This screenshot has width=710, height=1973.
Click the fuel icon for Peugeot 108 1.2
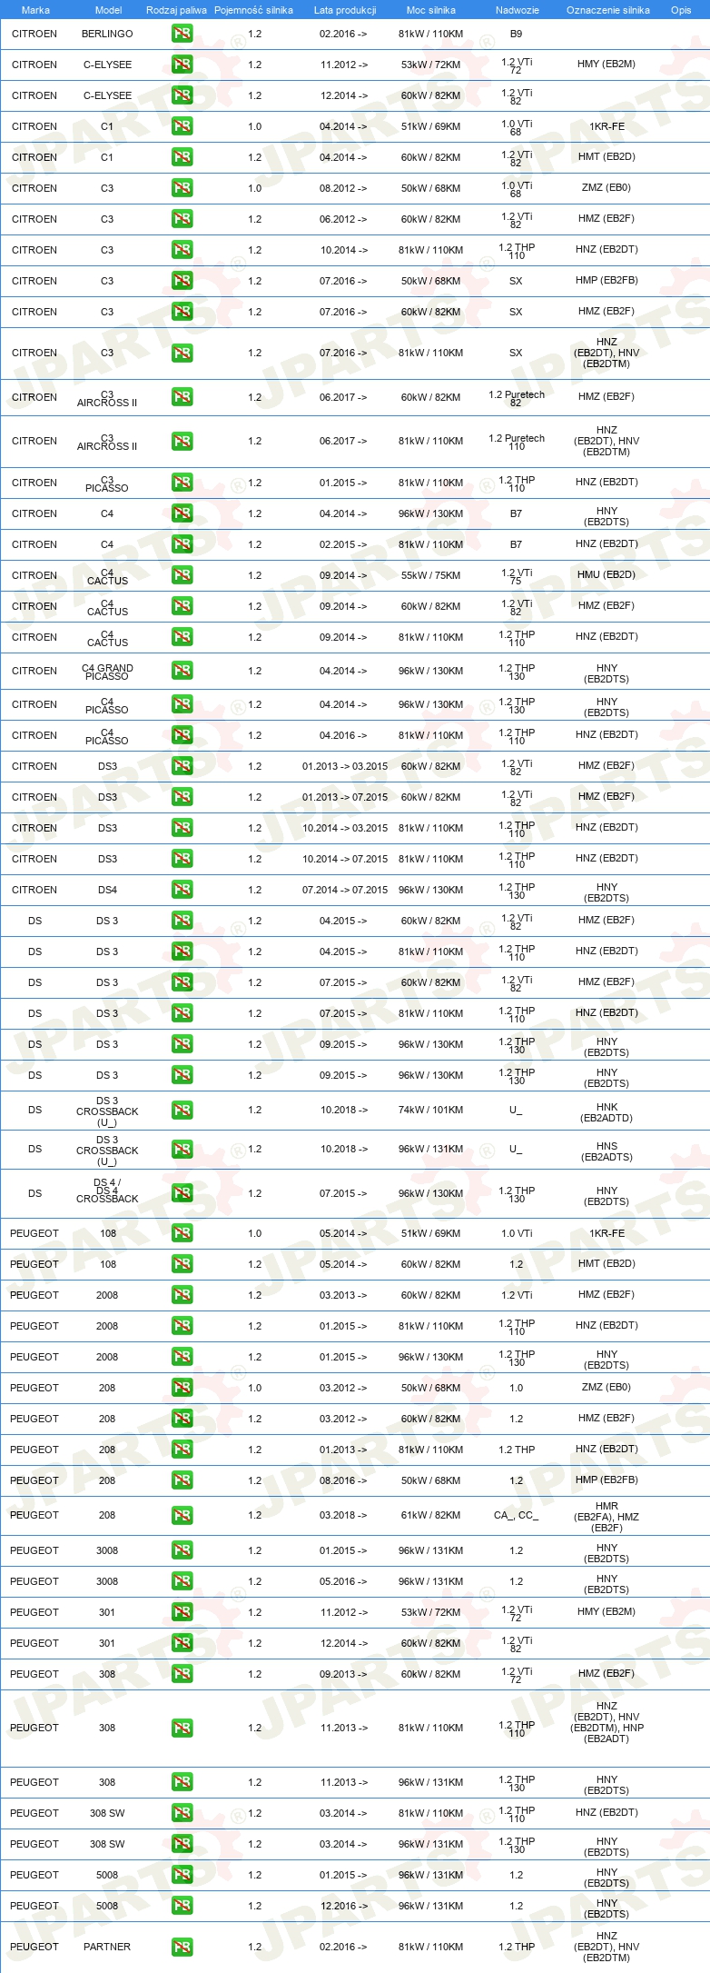pyautogui.click(x=182, y=1264)
